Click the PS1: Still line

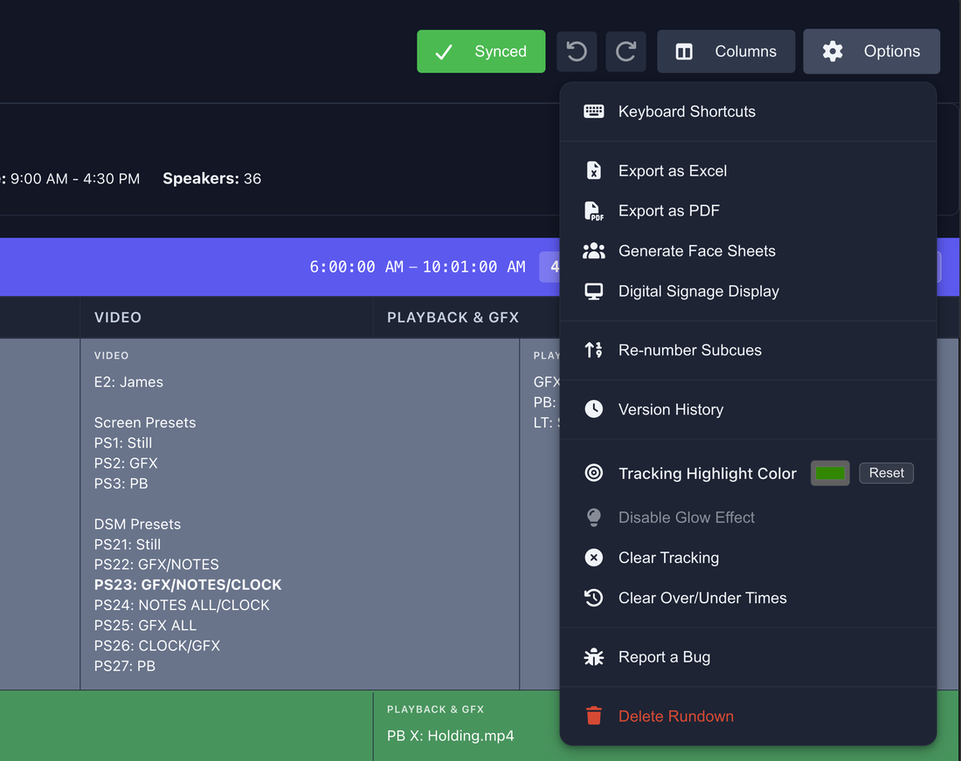point(122,443)
